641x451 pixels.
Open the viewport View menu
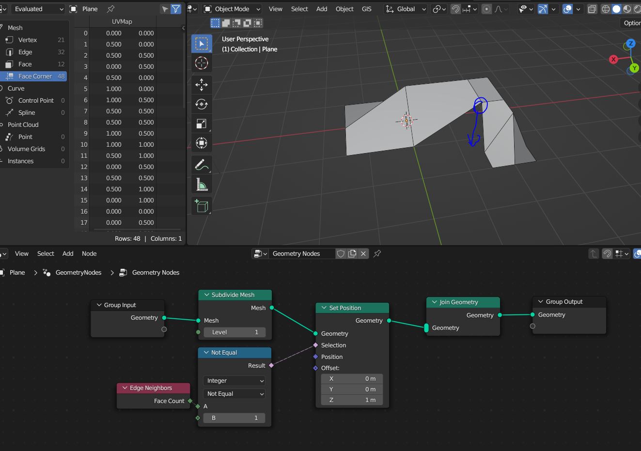[276, 9]
